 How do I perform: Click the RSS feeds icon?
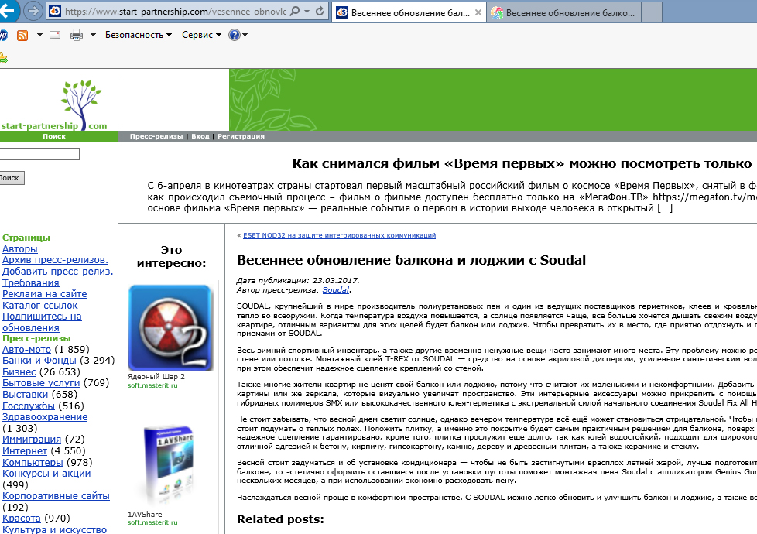(22, 35)
